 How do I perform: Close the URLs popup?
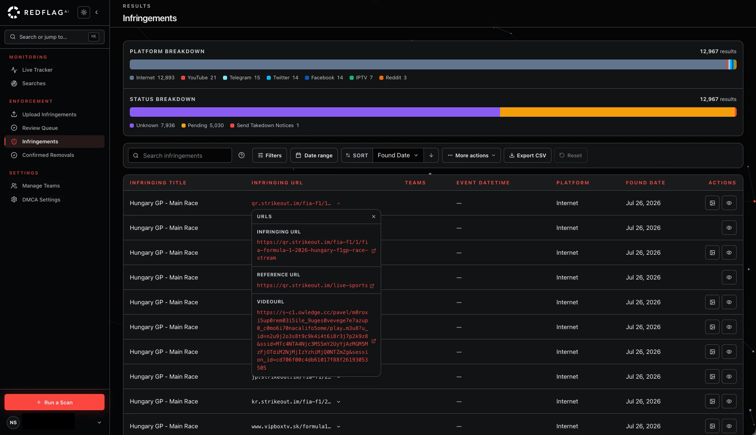coord(373,217)
